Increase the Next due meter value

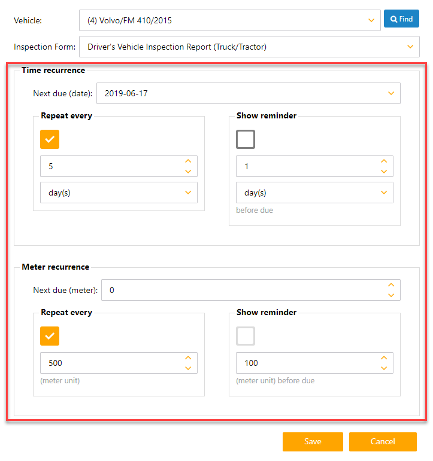(x=391, y=285)
